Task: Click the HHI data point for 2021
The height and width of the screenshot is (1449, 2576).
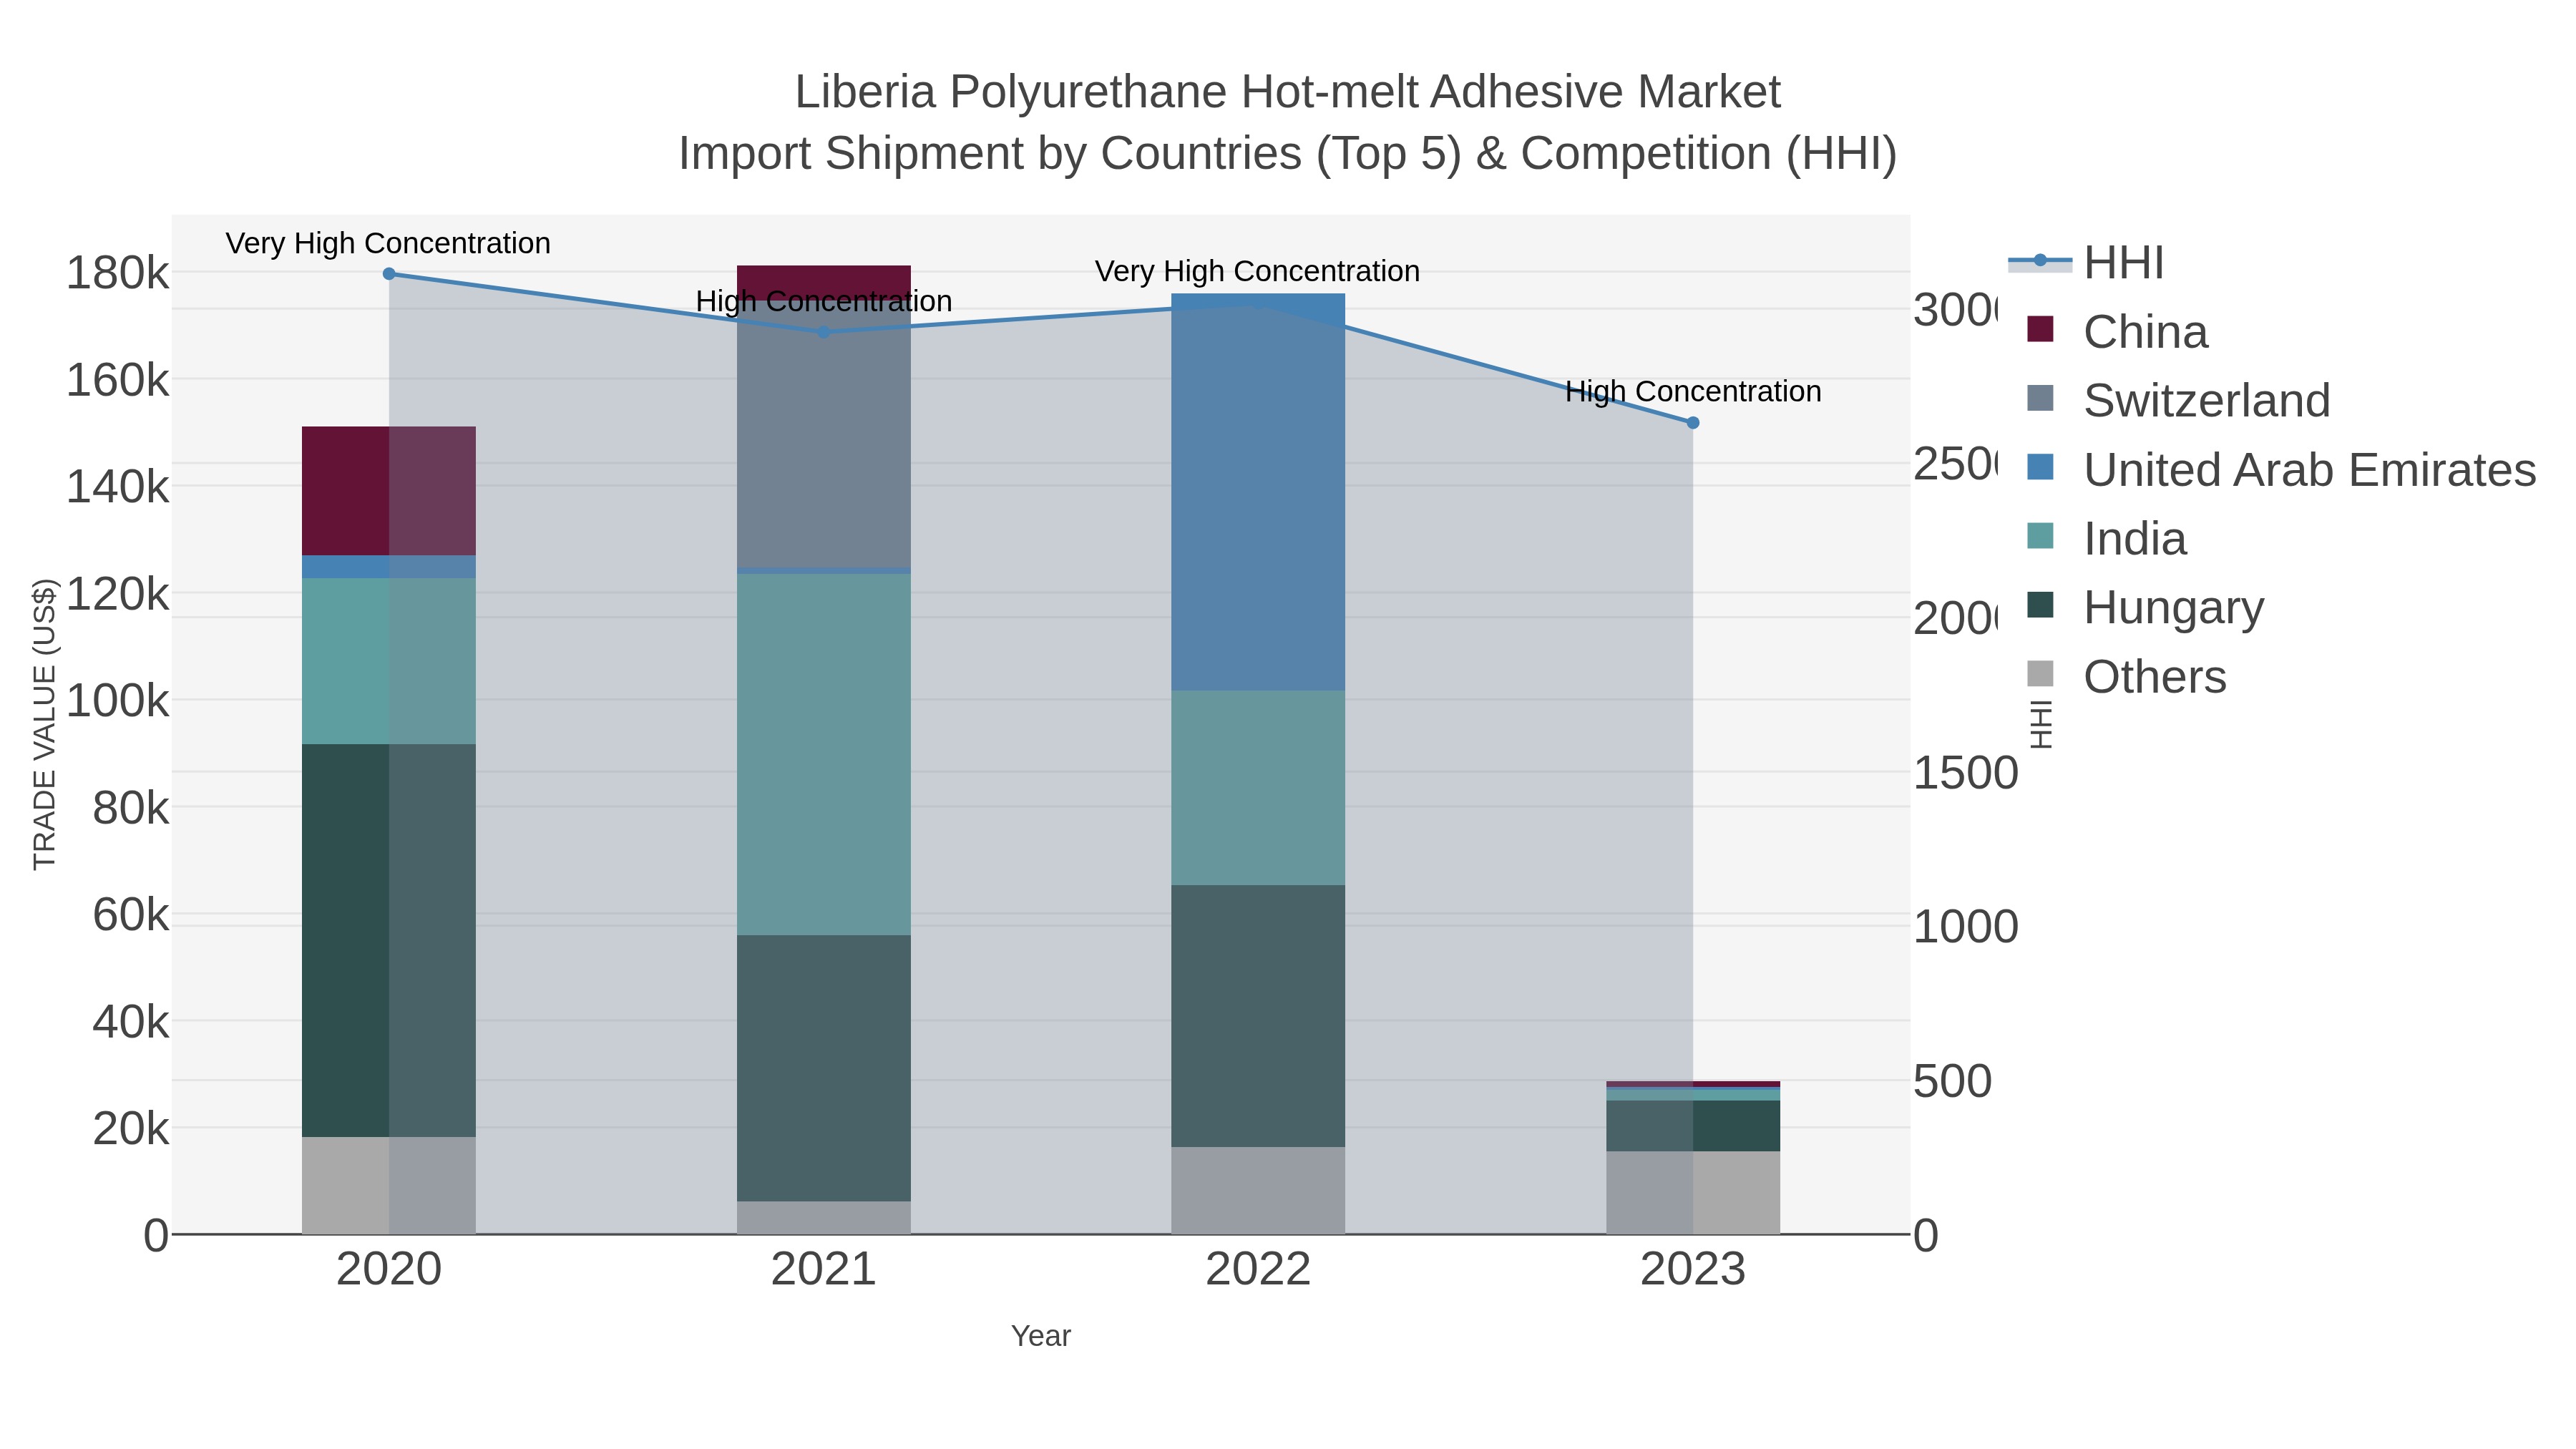Action: (x=824, y=332)
